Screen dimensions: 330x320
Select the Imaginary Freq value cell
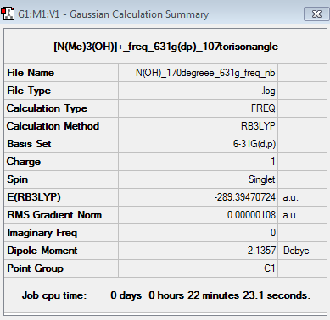coord(198,233)
